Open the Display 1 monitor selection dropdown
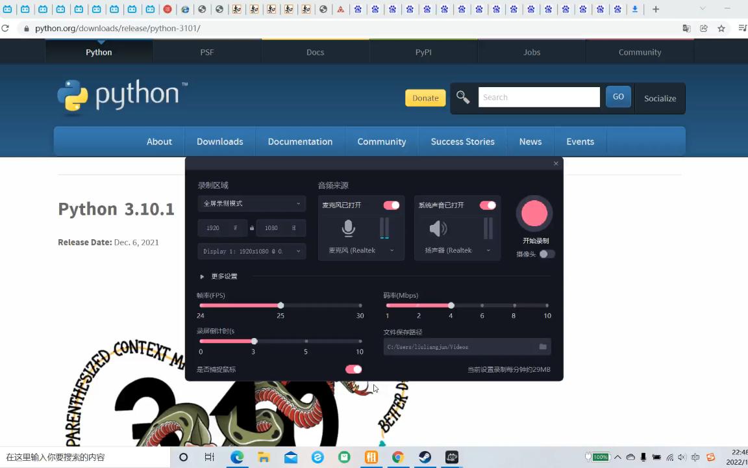748x468 pixels. (251, 251)
